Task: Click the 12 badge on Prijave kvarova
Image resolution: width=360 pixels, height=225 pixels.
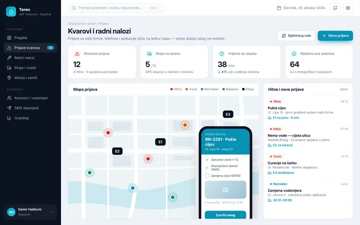Action: pos(50,48)
